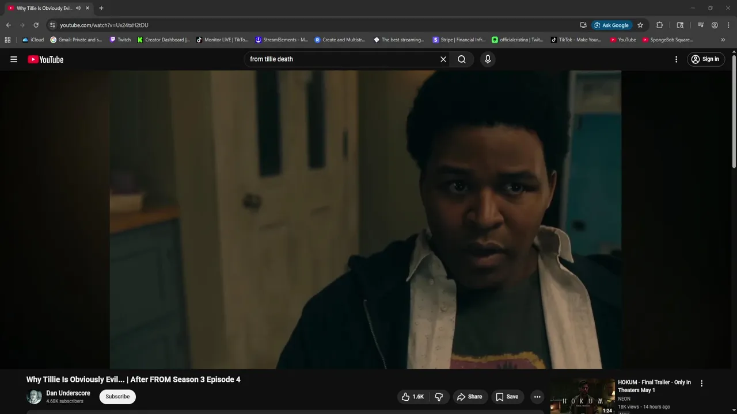Open bookmarks apps grid icon
This screenshot has width=737, height=414.
(7, 40)
